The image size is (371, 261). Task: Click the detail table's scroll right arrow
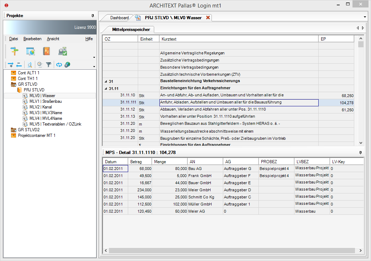tap(361, 250)
